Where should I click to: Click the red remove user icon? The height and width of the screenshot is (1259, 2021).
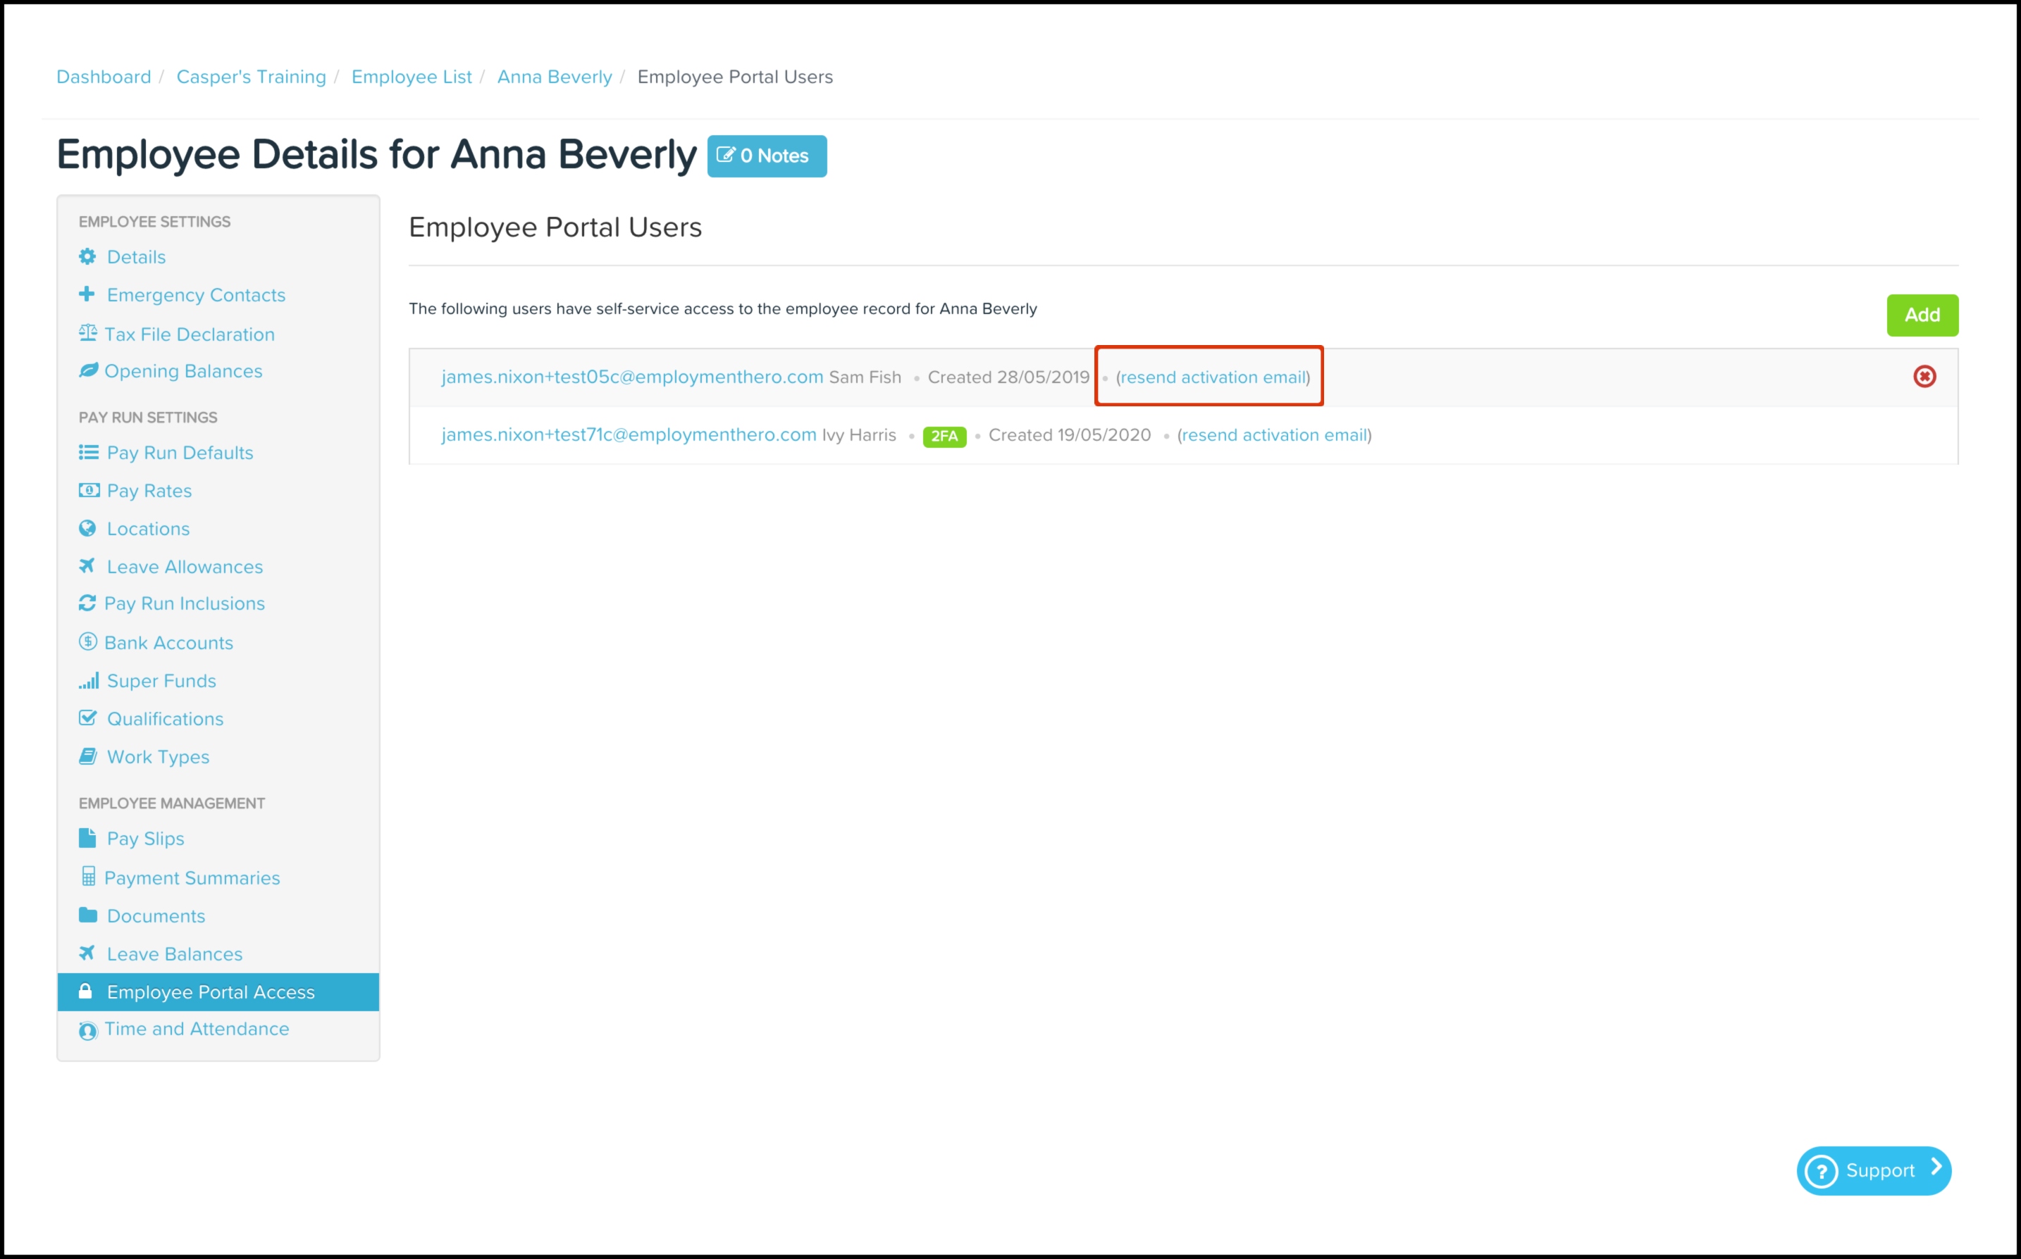click(1924, 377)
